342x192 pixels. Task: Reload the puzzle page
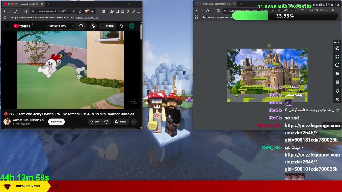coord(207,11)
